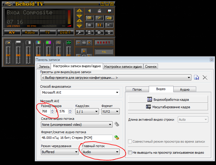The width and height of the screenshot is (216, 165).
Task: Click the brightness icon above first slider
Action: pos(8,43)
